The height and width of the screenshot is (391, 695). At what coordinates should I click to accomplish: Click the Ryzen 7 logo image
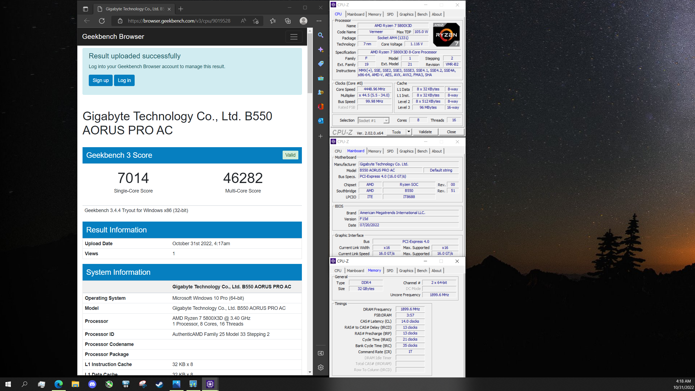[446, 35]
